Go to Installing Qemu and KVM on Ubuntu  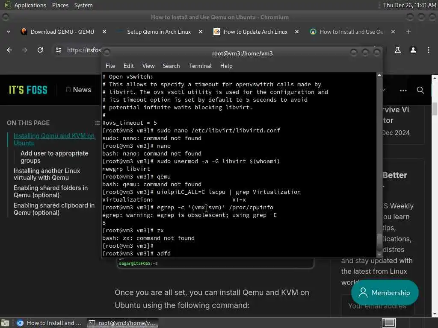click(x=54, y=140)
